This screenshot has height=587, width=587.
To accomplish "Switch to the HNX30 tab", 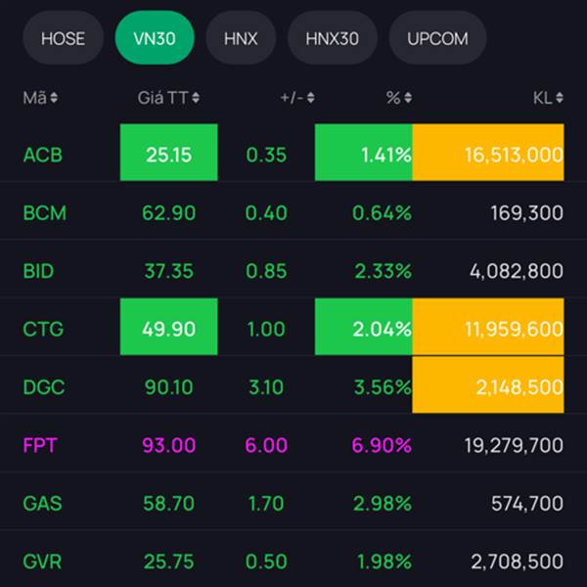I will pos(333,39).
